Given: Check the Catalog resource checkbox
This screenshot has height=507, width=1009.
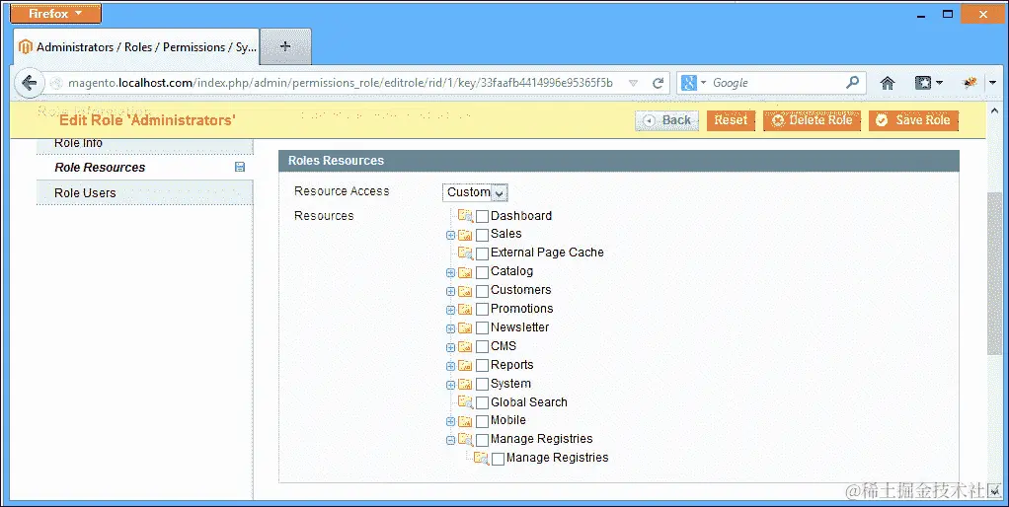Looking at the screenshot, I should [482, 272].
